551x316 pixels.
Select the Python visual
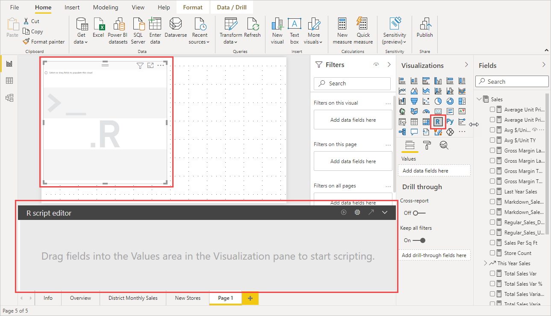[x=450, y=121]
